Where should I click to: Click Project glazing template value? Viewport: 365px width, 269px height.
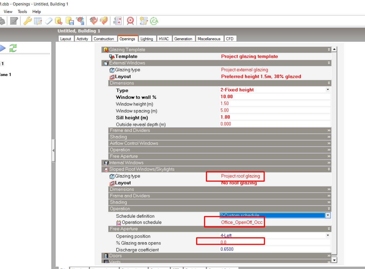point(250,56)
